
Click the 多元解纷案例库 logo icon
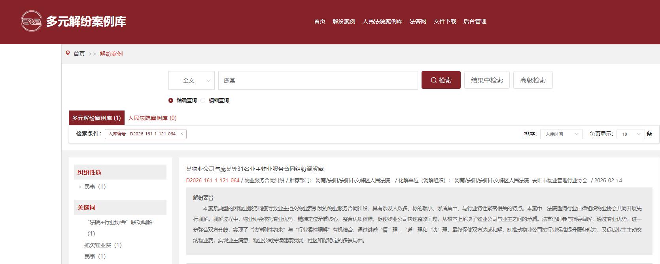click(x=32, y=21)
